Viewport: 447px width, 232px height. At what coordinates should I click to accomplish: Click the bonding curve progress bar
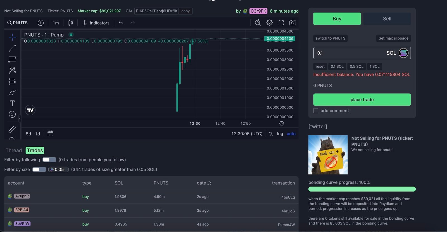362,189
